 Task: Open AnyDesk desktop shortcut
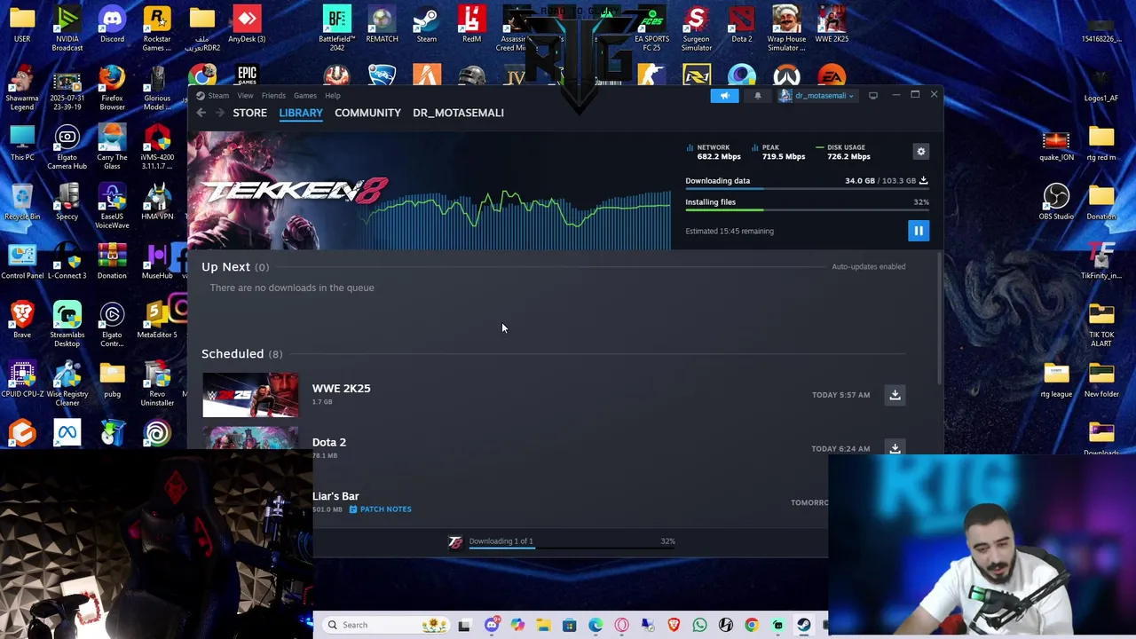click(247, 25)
